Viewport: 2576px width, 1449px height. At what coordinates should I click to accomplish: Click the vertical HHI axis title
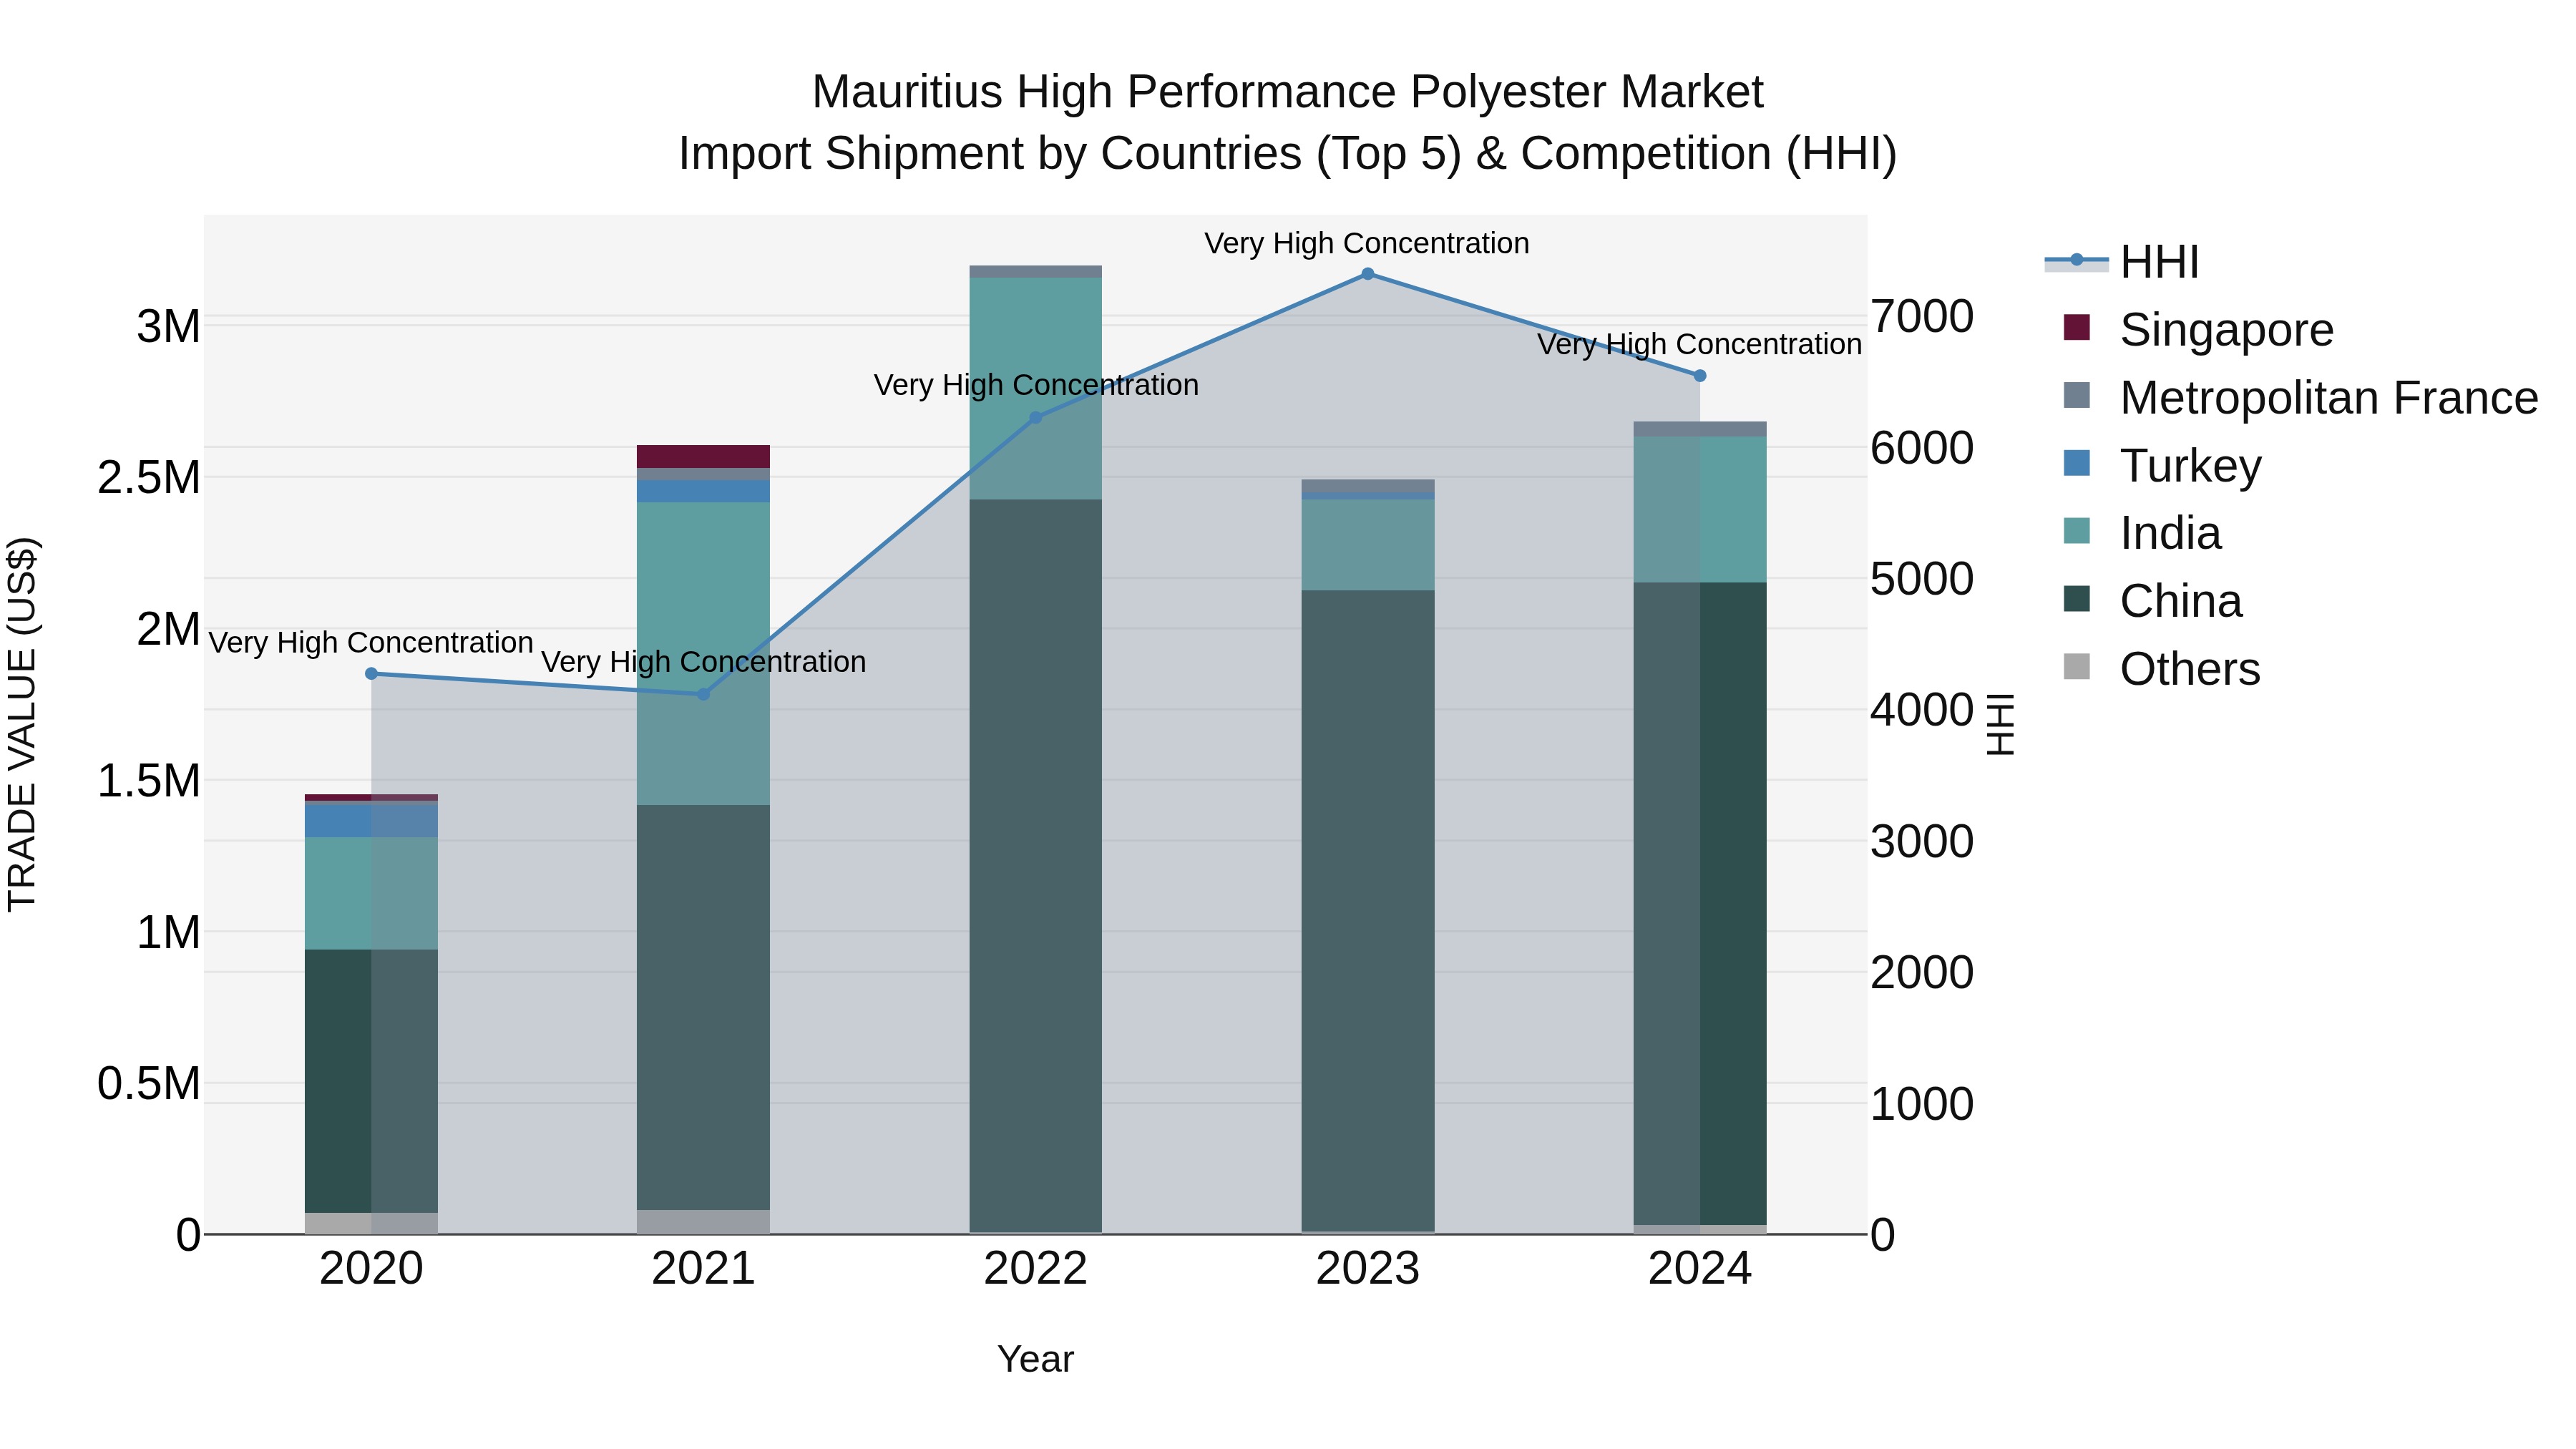point(2000,724)
